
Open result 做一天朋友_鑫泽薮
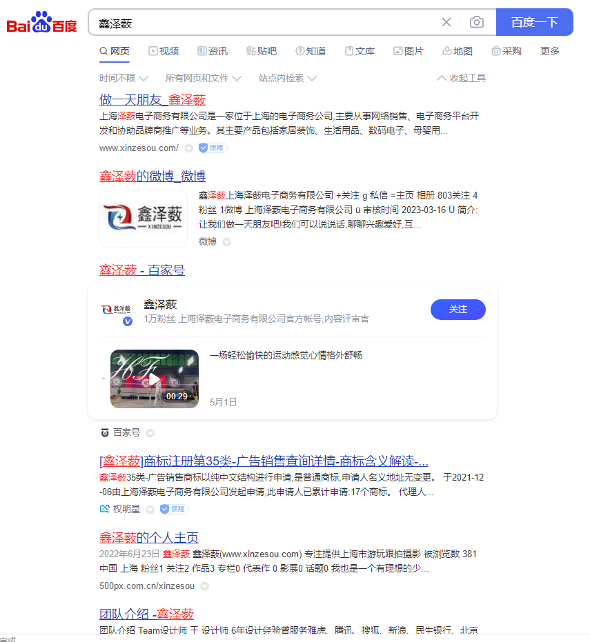[153, 99]
